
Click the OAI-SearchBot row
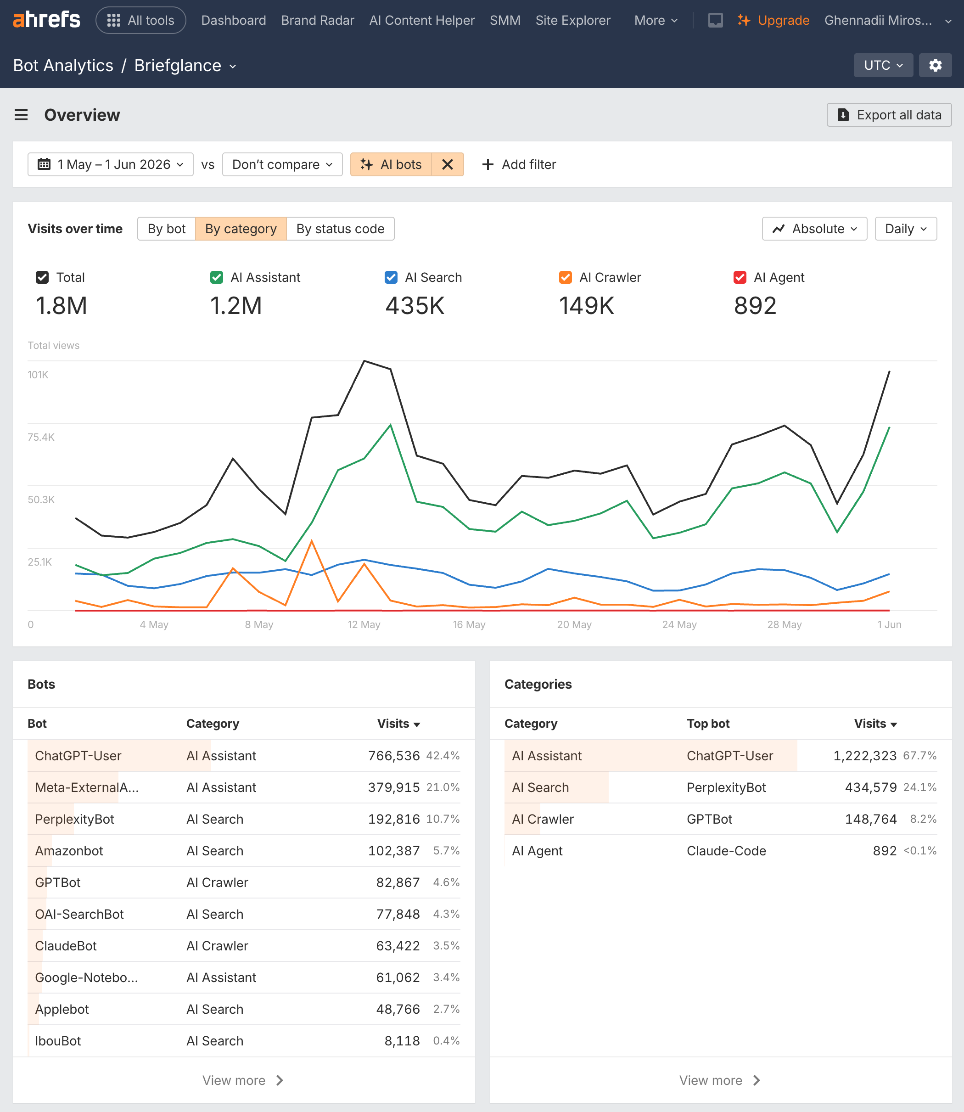pos(244,914)
